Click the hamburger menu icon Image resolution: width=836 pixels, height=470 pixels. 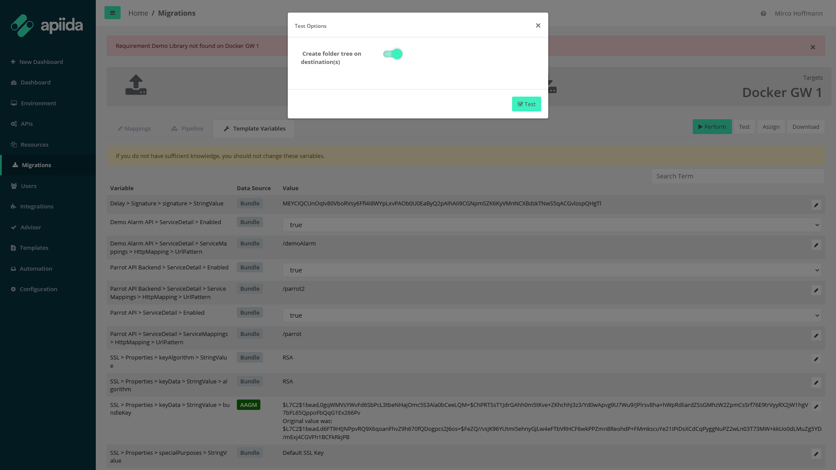112,13
